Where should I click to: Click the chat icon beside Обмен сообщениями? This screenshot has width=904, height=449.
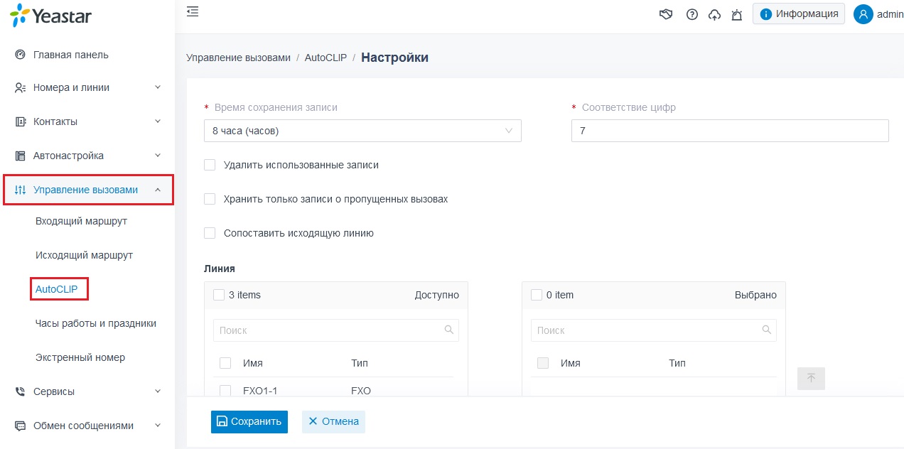pos(21,426)
